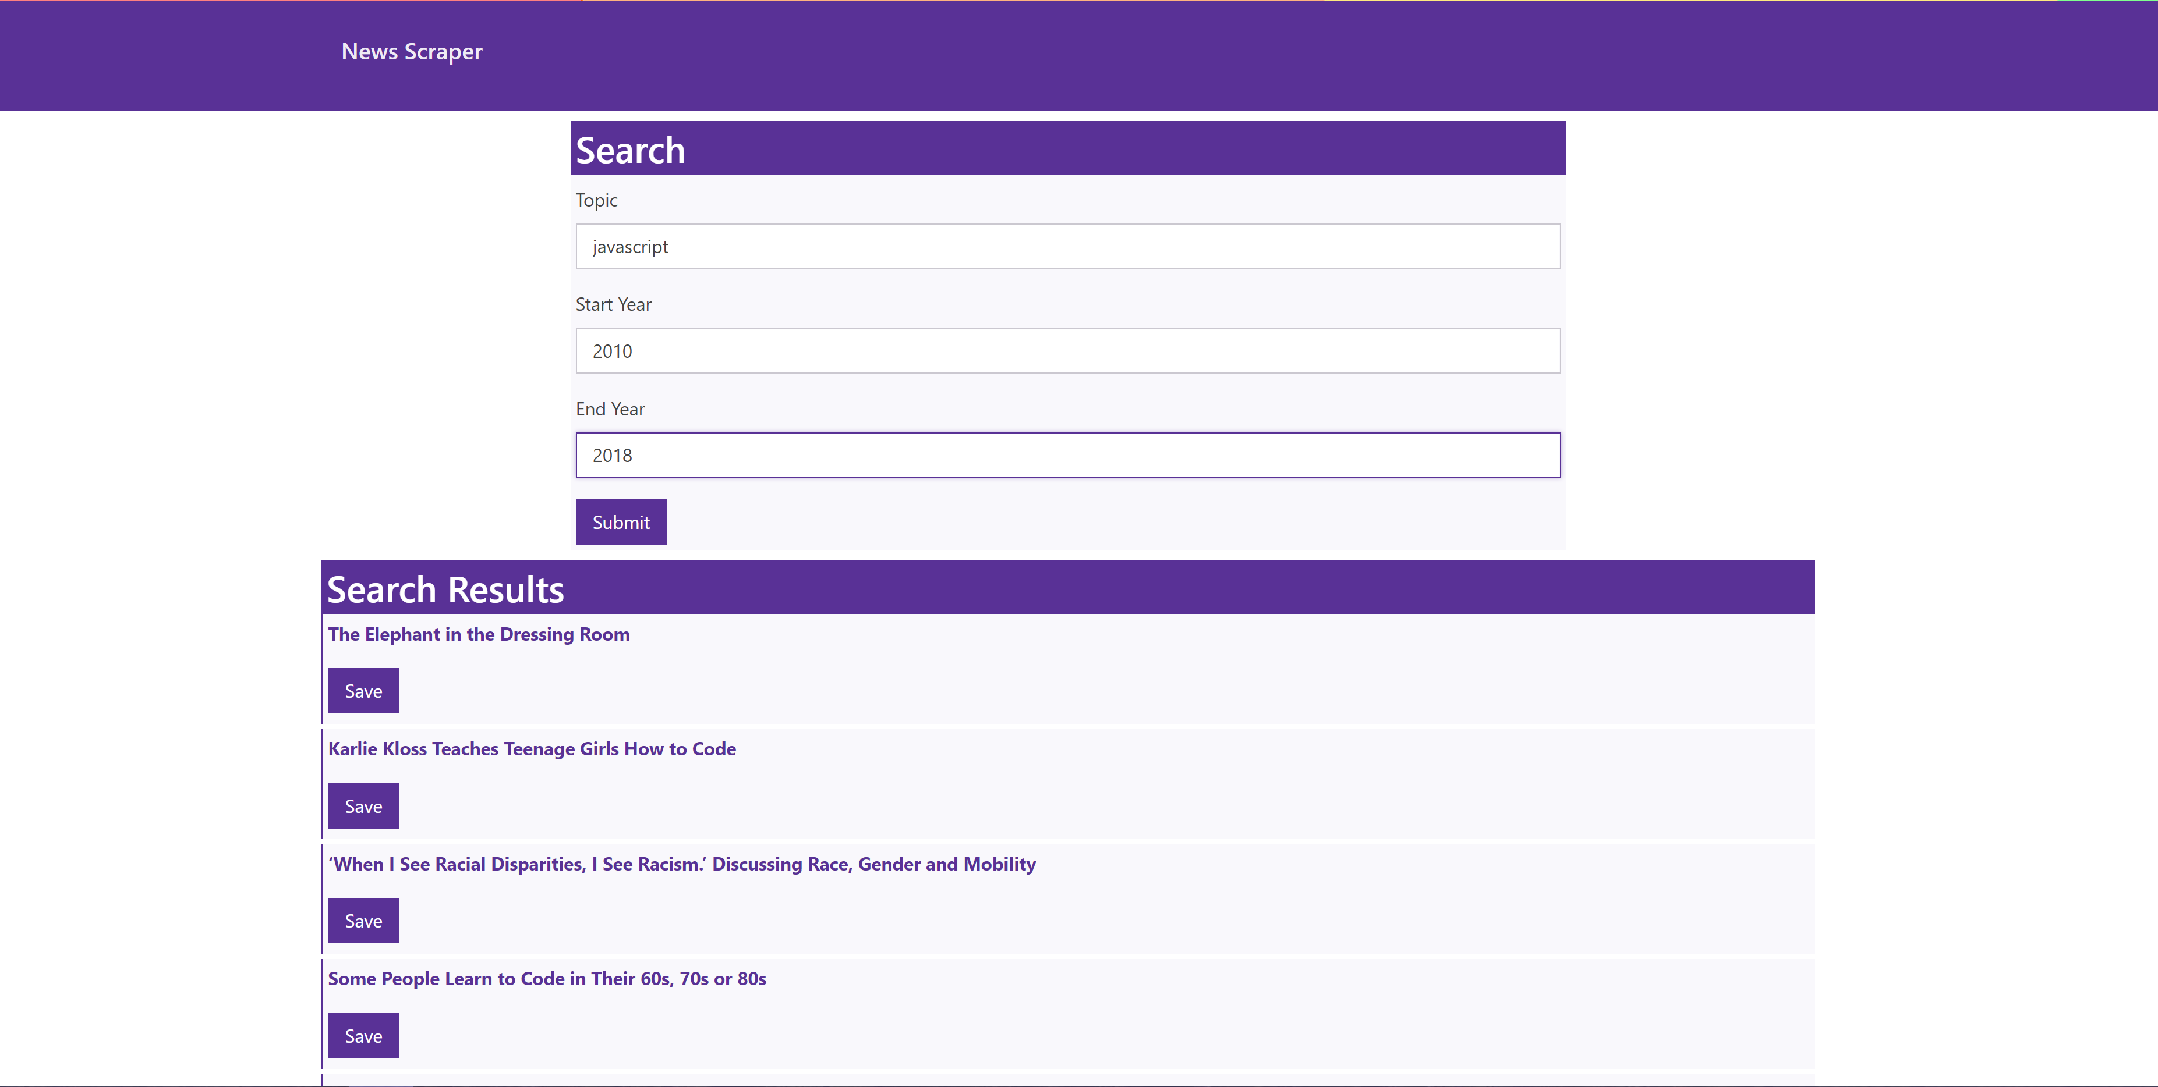Click the Search Results heading
Screen dimensions: 2158x1087
click(445, 589)
